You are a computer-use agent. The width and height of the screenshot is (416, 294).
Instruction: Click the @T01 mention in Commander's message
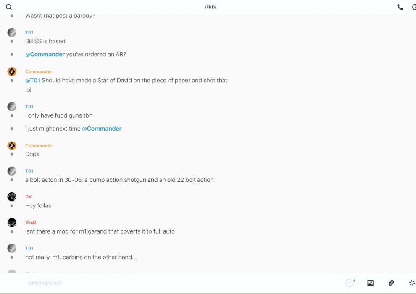click(x=33, y=80)
